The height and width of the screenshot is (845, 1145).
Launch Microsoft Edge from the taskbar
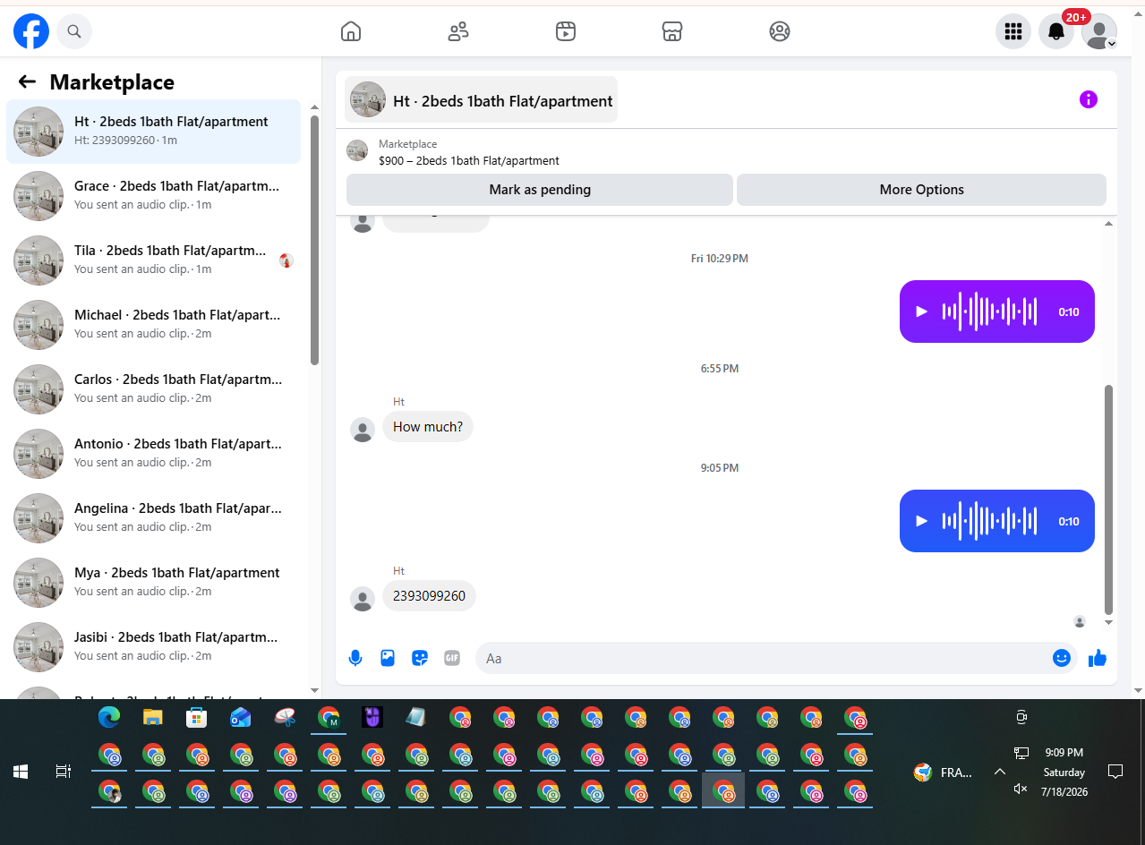point(109,717)
